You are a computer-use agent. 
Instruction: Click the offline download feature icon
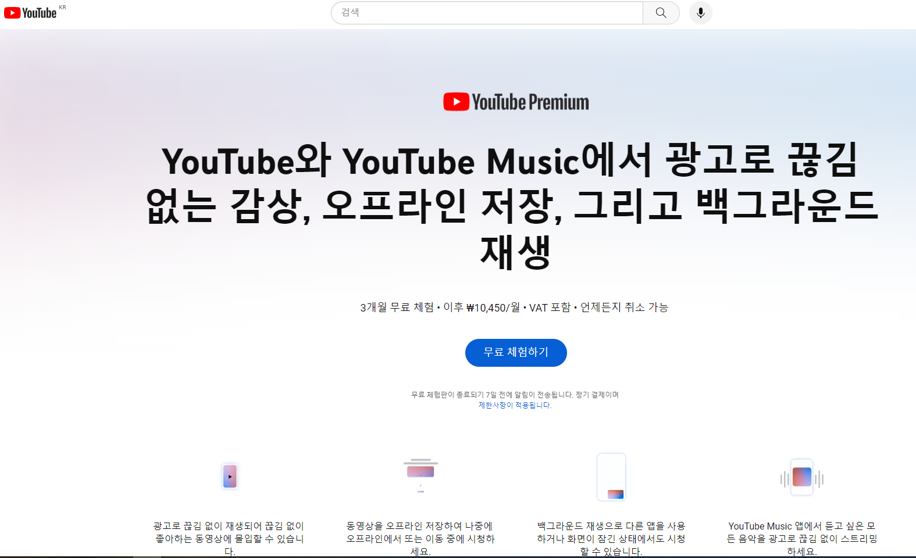click(x=420, y=475)
